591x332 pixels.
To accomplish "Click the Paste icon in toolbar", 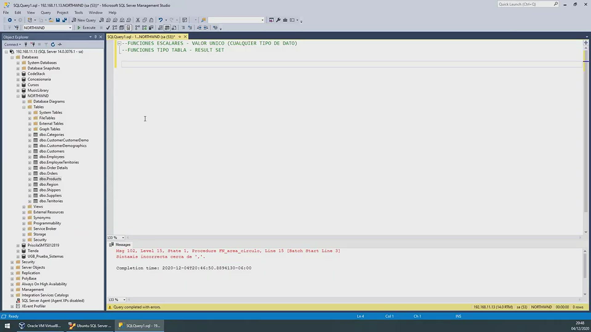I will [x=151, y=20].
